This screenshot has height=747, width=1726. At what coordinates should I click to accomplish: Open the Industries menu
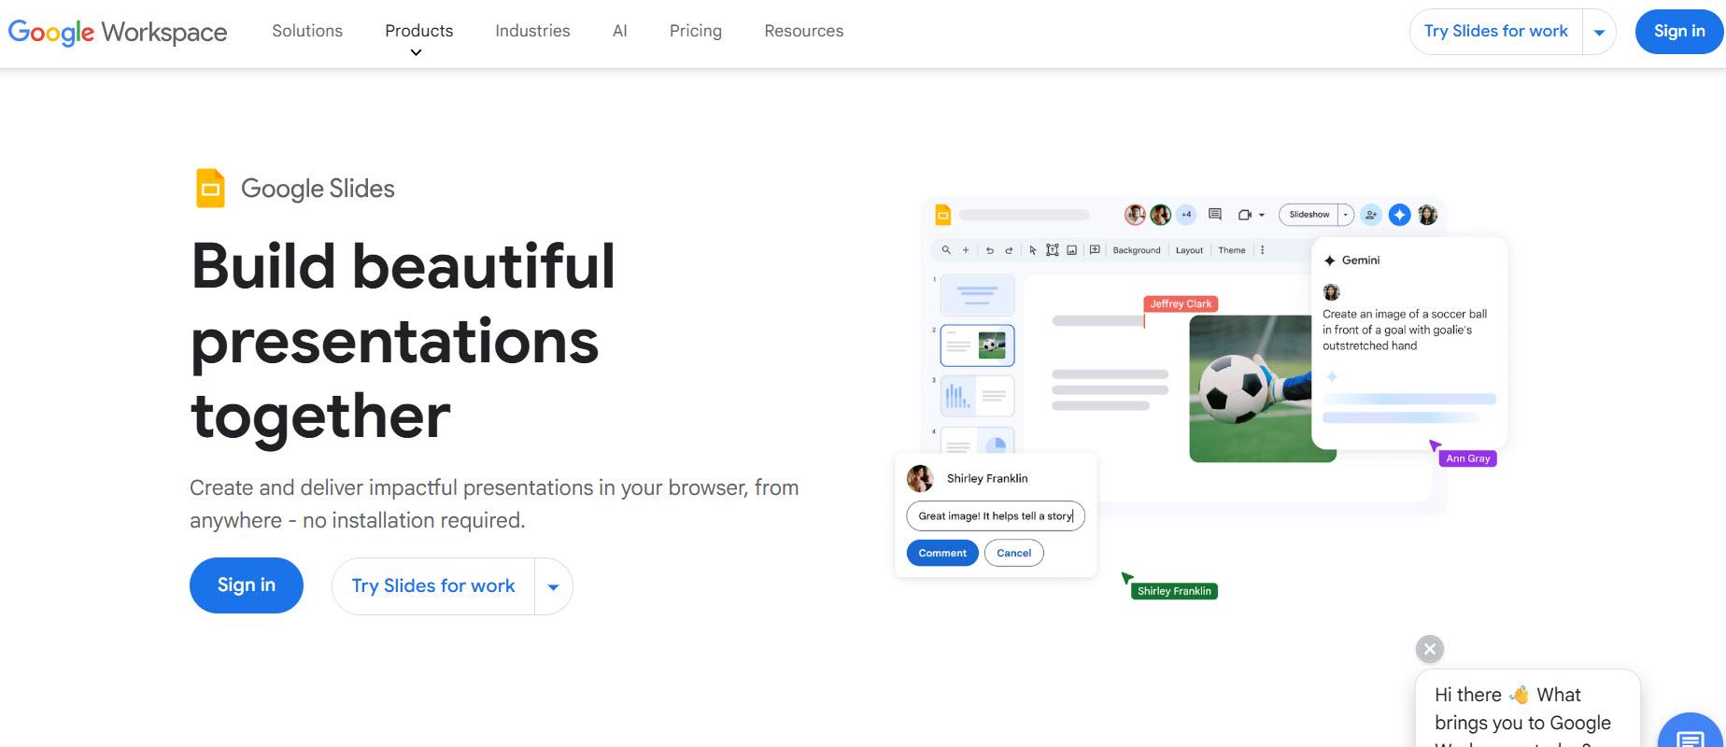(x=532, y=31)
